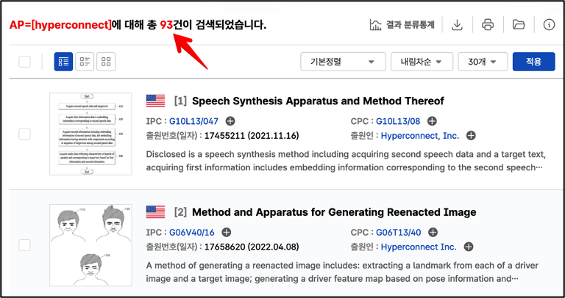Image resolution: width=565 pixels, height=298 pixels.
Task: Expand CPC G10L13/08 plus icon
Action: [x=432, y=121]
